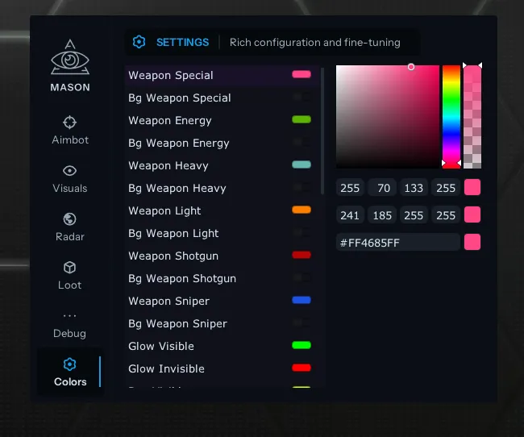The height and width of the screenshot is (437, 524).
Task: Click the Settings header gear icon
Action: pos(139,42)
